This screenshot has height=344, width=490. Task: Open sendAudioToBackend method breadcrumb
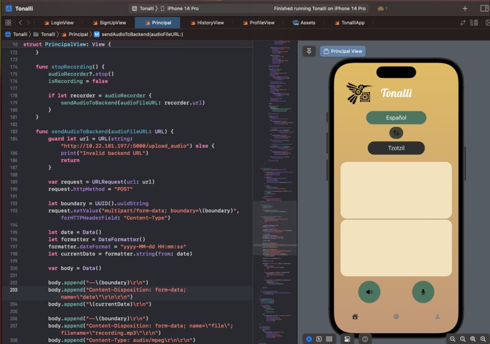(x=139, y=34)
